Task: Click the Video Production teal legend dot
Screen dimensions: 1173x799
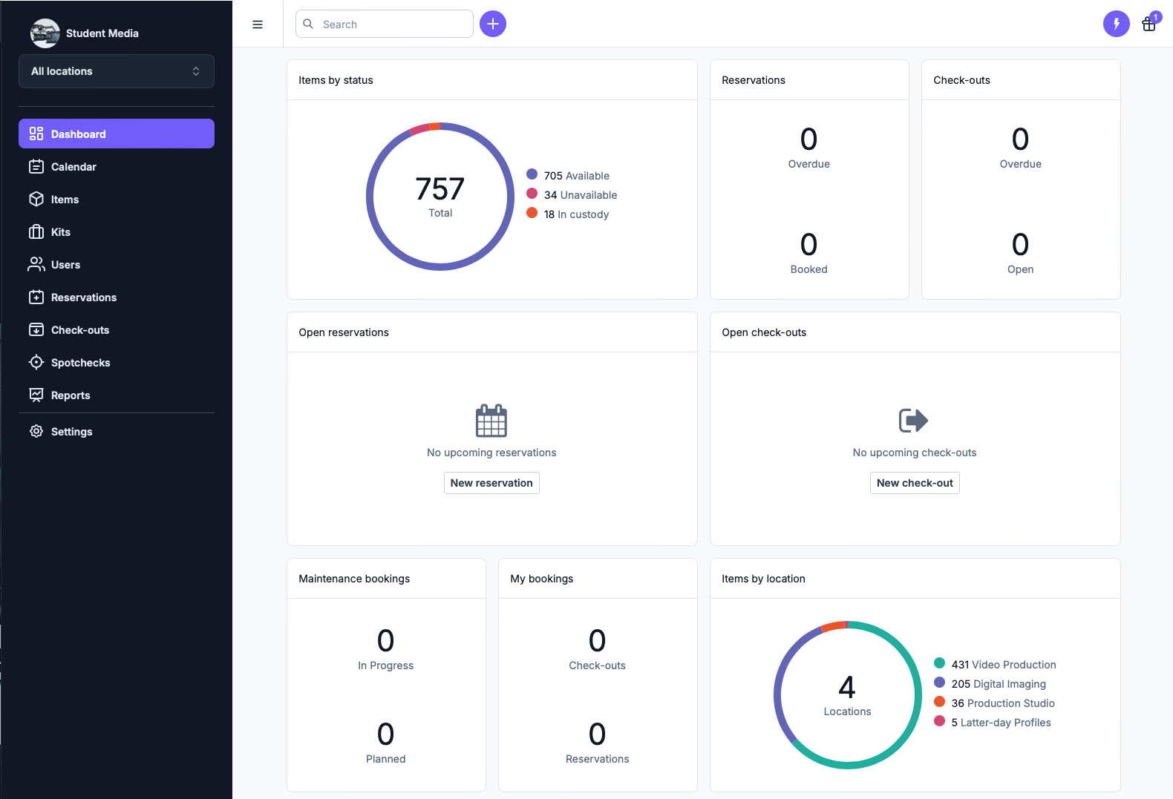Action: click(939, 663)
